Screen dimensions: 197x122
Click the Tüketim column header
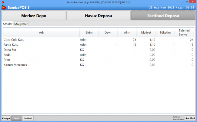tap(165, 32)
